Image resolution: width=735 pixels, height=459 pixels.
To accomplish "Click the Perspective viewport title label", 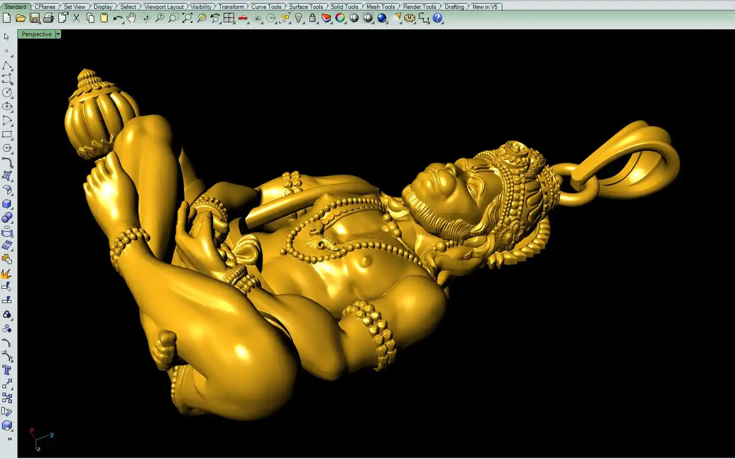I will point(37,34).
